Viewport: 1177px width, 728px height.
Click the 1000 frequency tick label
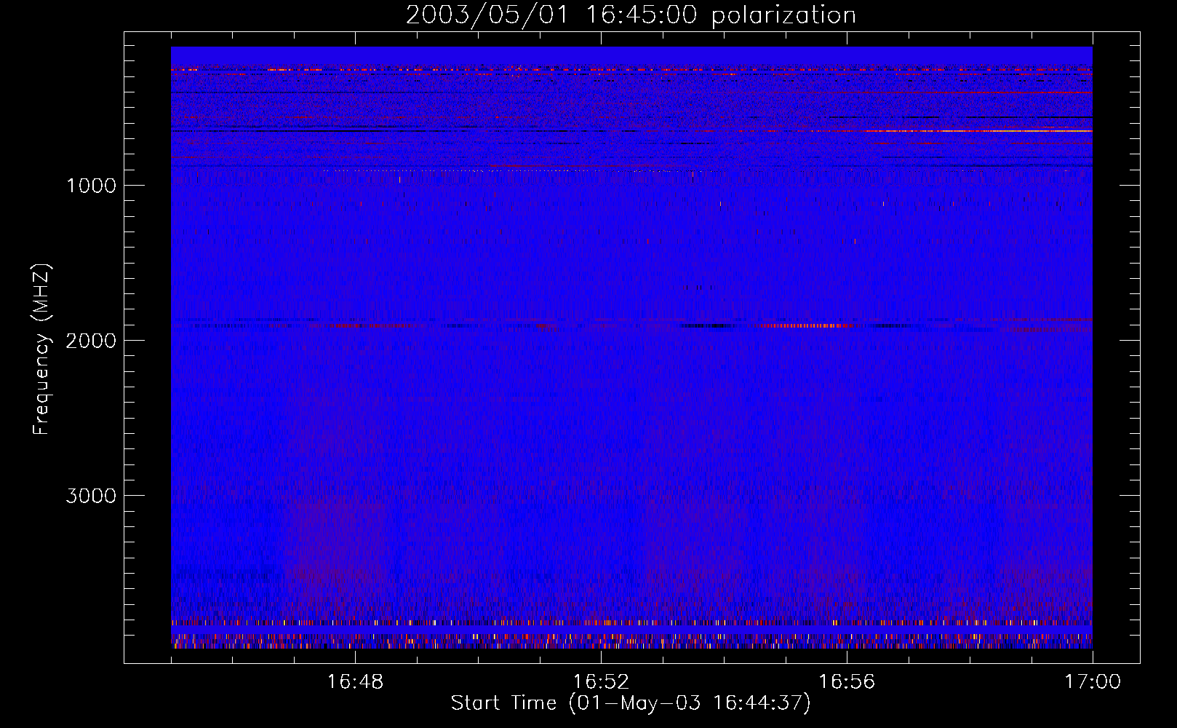coord(92,186)
